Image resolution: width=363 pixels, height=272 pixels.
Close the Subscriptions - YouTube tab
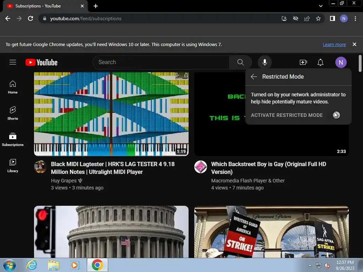click(x=82, y=6)
